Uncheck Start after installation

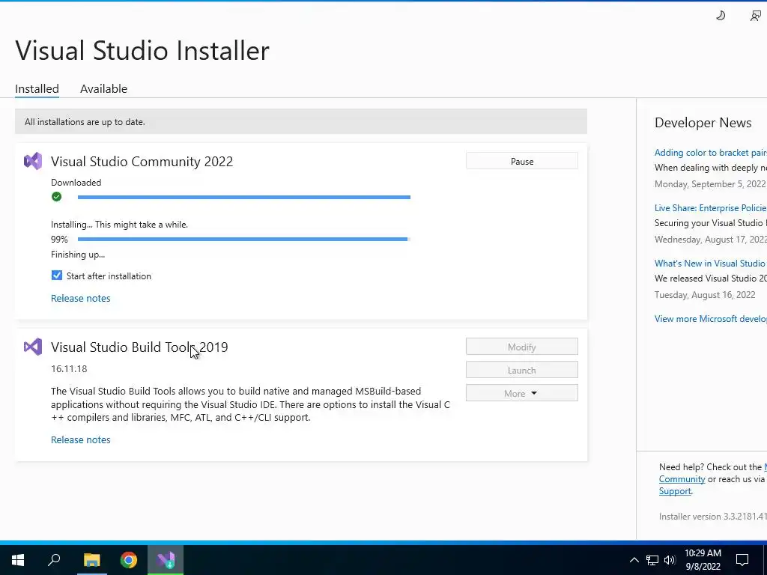[57, 276]
